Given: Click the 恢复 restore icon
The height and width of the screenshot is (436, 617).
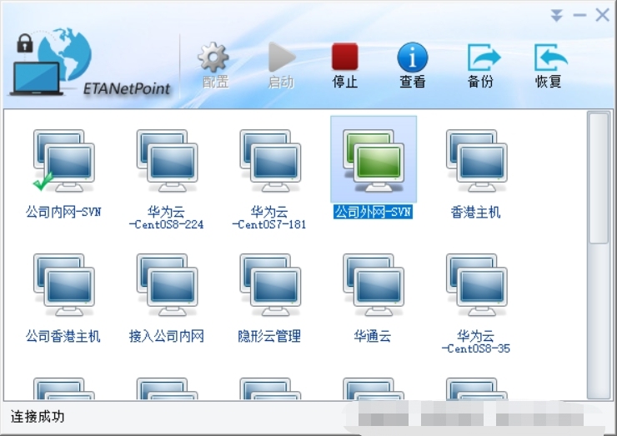Looking at the screenshot, I should [x=549, y=60].
